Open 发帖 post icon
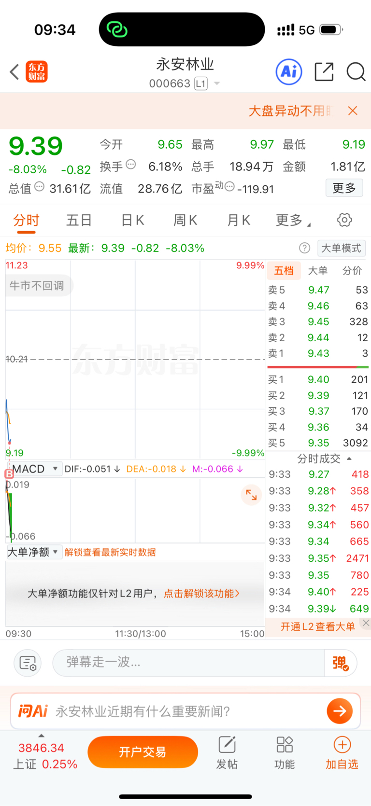The width and height of the screenshot is (371, 806). [227, 753]
